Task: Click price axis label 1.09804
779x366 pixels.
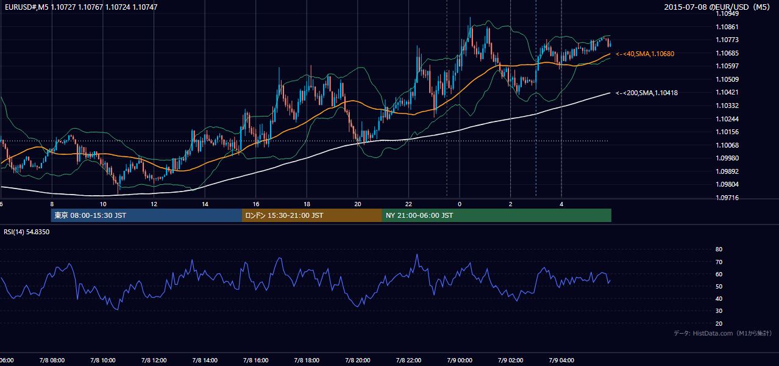Action: 727,184
